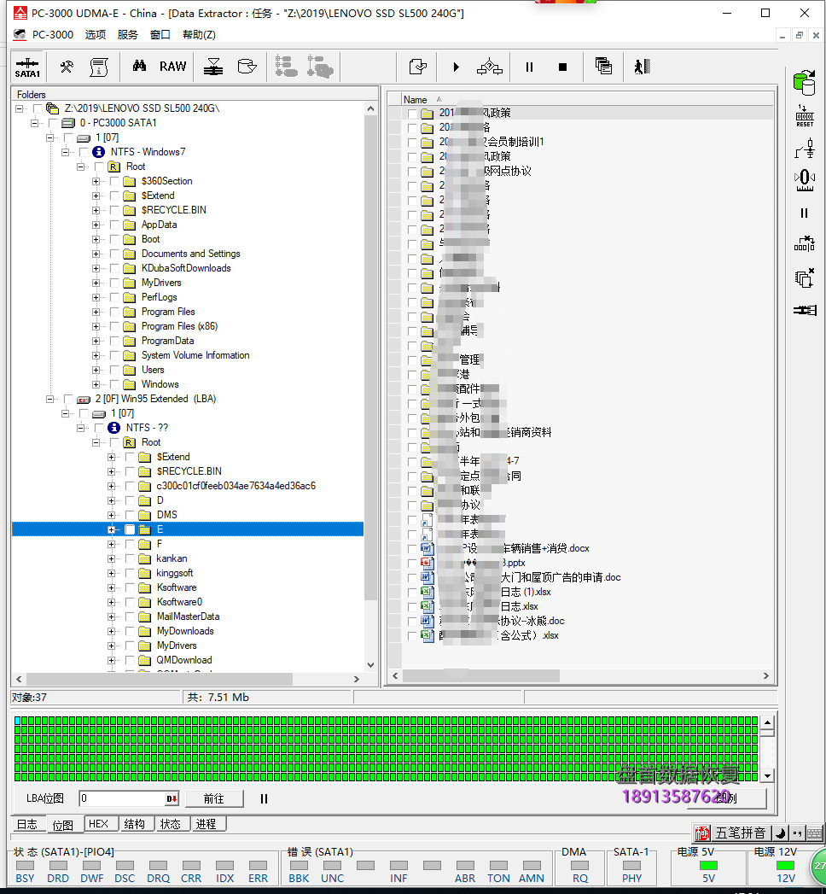Click the 前往 button

[214, 798]
